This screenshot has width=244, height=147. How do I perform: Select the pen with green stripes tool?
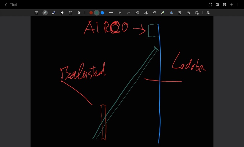pos(163,13)
